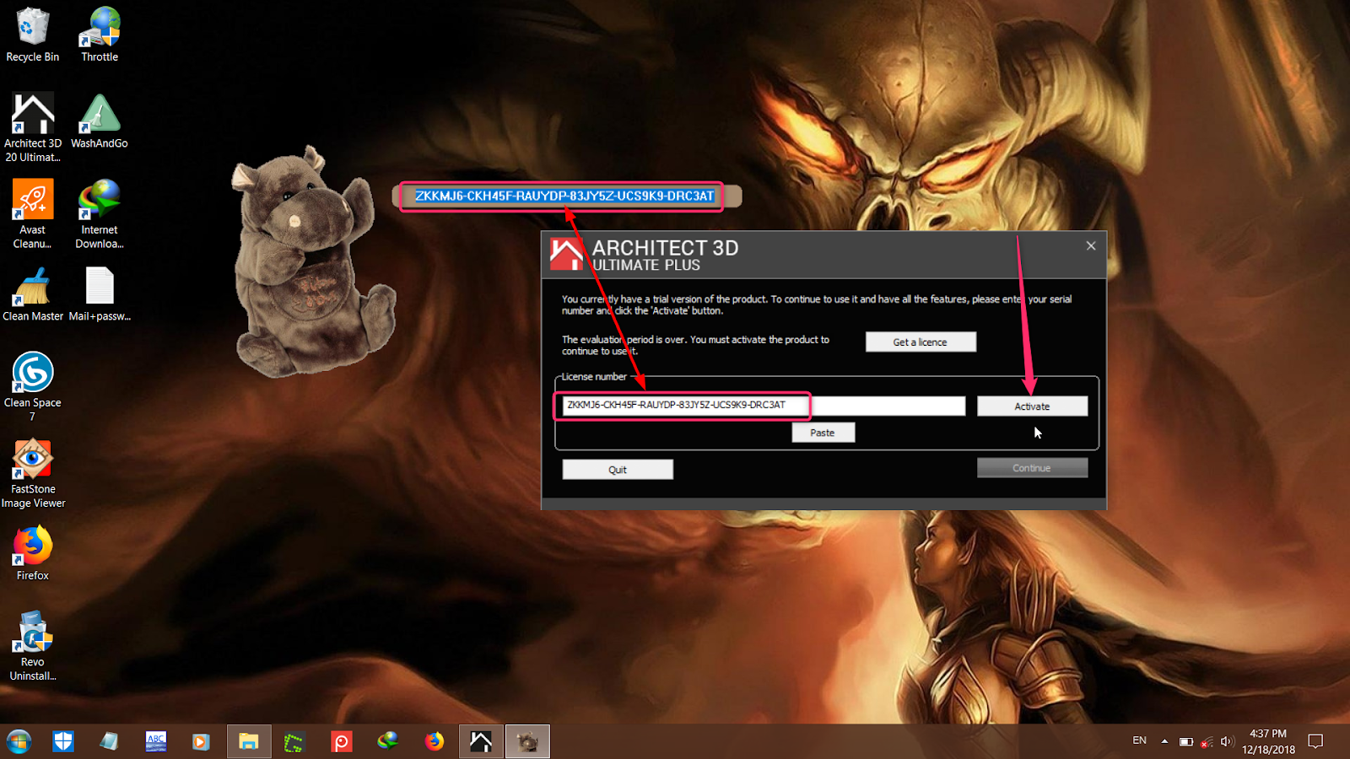Close the Architect 3D activation dialog

coord(1091,245)
